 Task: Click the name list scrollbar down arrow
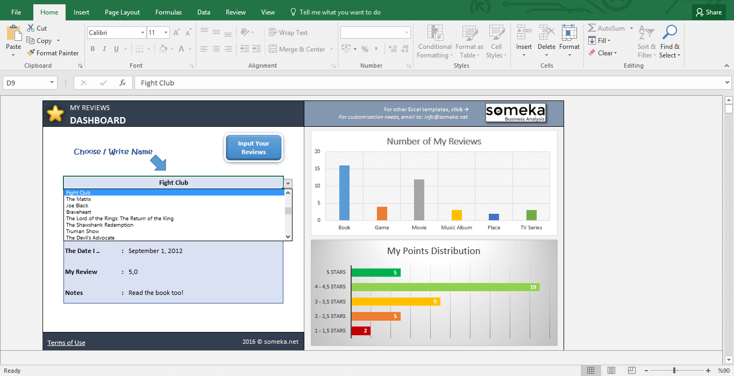[x=288, y=236]
